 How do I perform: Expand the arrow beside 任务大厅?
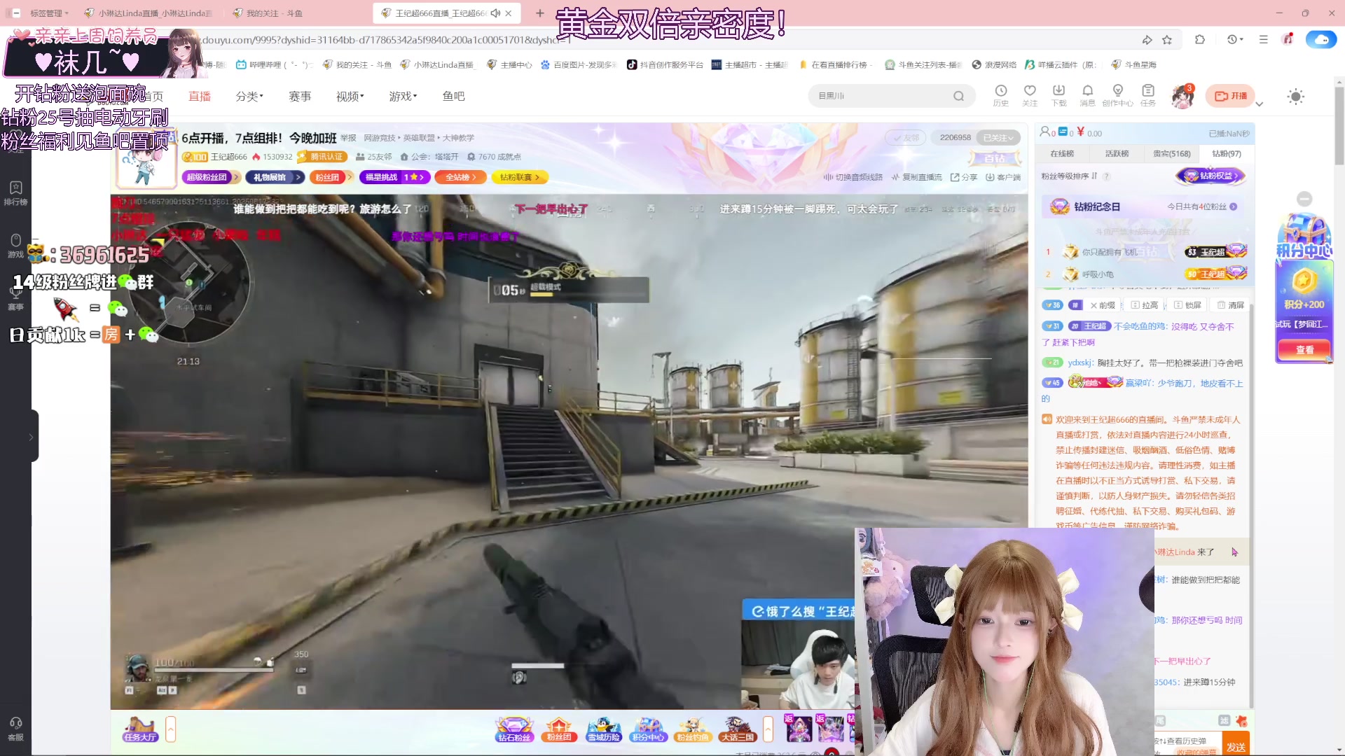click(170, 729)
